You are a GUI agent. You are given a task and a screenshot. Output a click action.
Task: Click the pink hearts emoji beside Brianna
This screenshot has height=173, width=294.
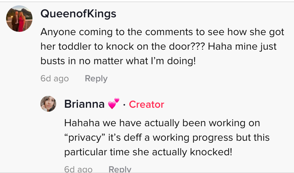click(114, 104)
